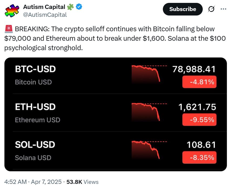Toggle the ETH -9.55% change badge
This screenshot has height=187, width=230.
199,120
